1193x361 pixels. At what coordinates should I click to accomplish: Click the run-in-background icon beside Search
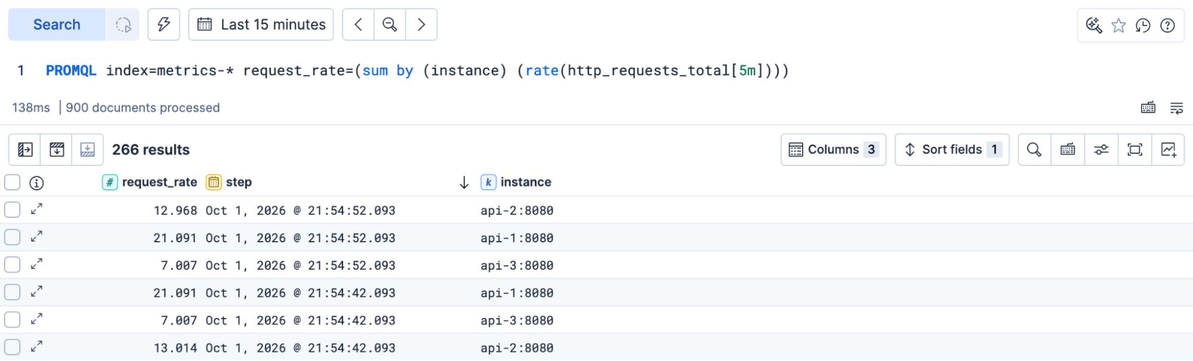pos(123,24)
